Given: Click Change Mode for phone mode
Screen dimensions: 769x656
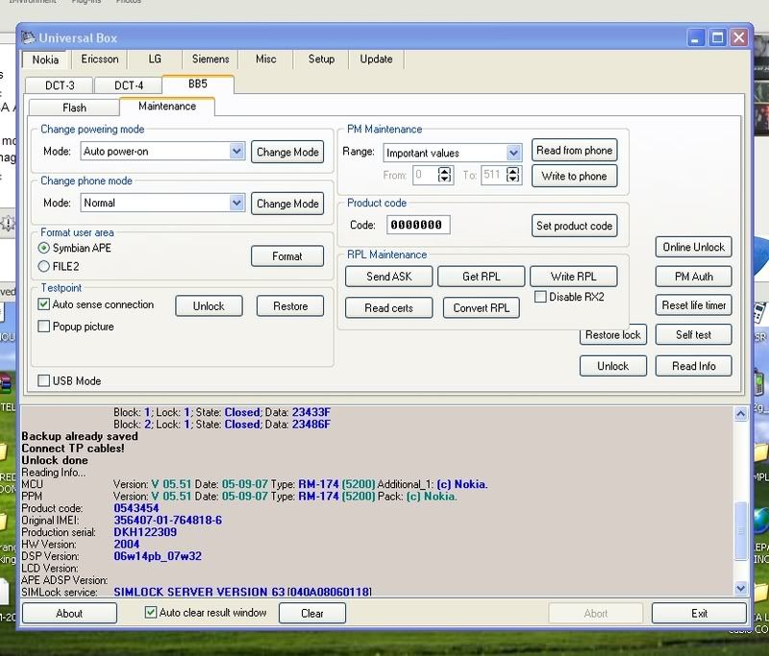Looking at the screenshot, I should pos(287,204).
